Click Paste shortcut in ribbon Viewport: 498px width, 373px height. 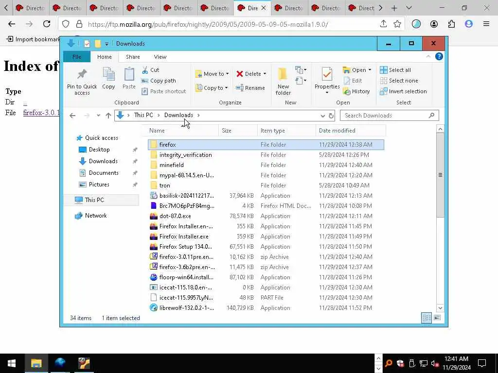(163, 91)
